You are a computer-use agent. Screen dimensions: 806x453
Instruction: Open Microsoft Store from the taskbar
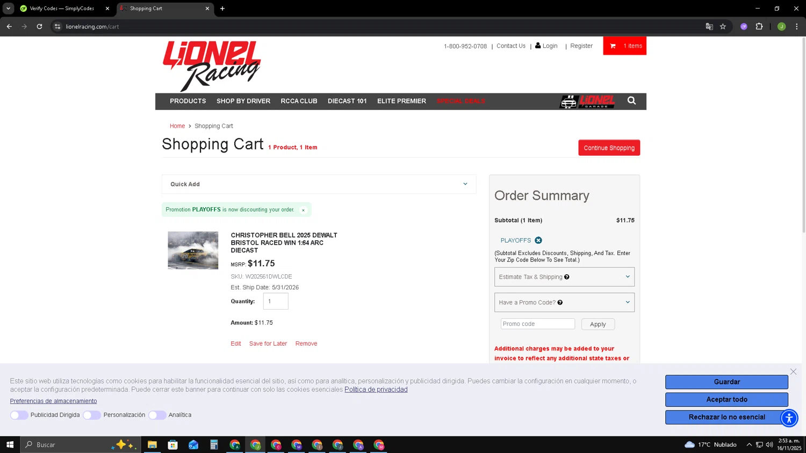click(x=172, y=444)
